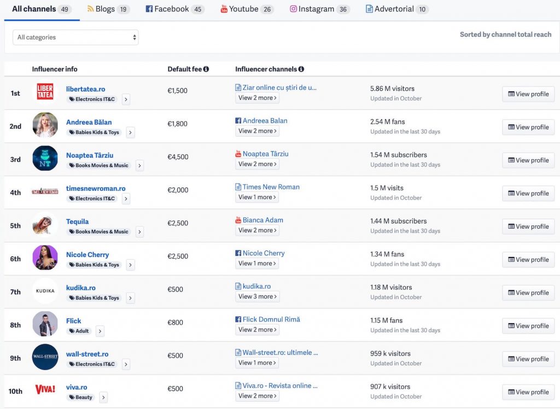Click the libertatea.ro logo thumbnail
The width and height of the screenshot is (560, 409).
click(45, 92)
